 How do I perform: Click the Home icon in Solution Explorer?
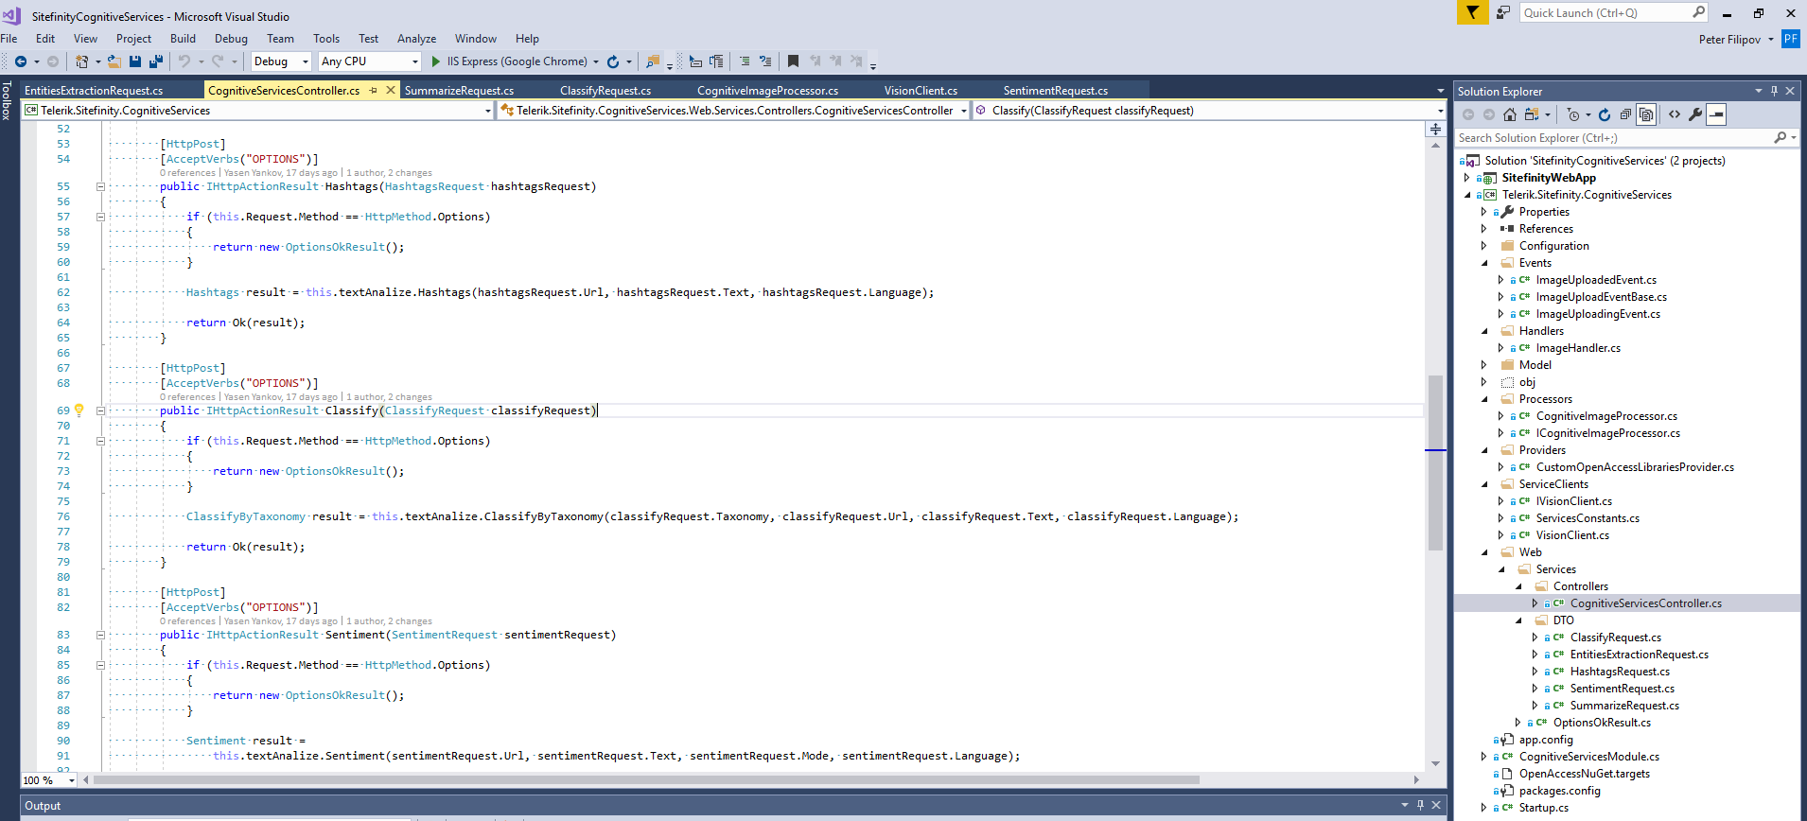click(x=1509, y=114)
